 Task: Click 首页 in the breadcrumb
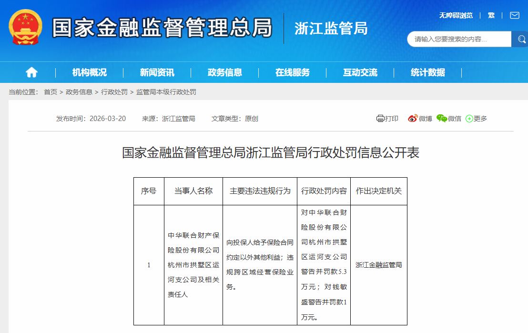point(51,92)
